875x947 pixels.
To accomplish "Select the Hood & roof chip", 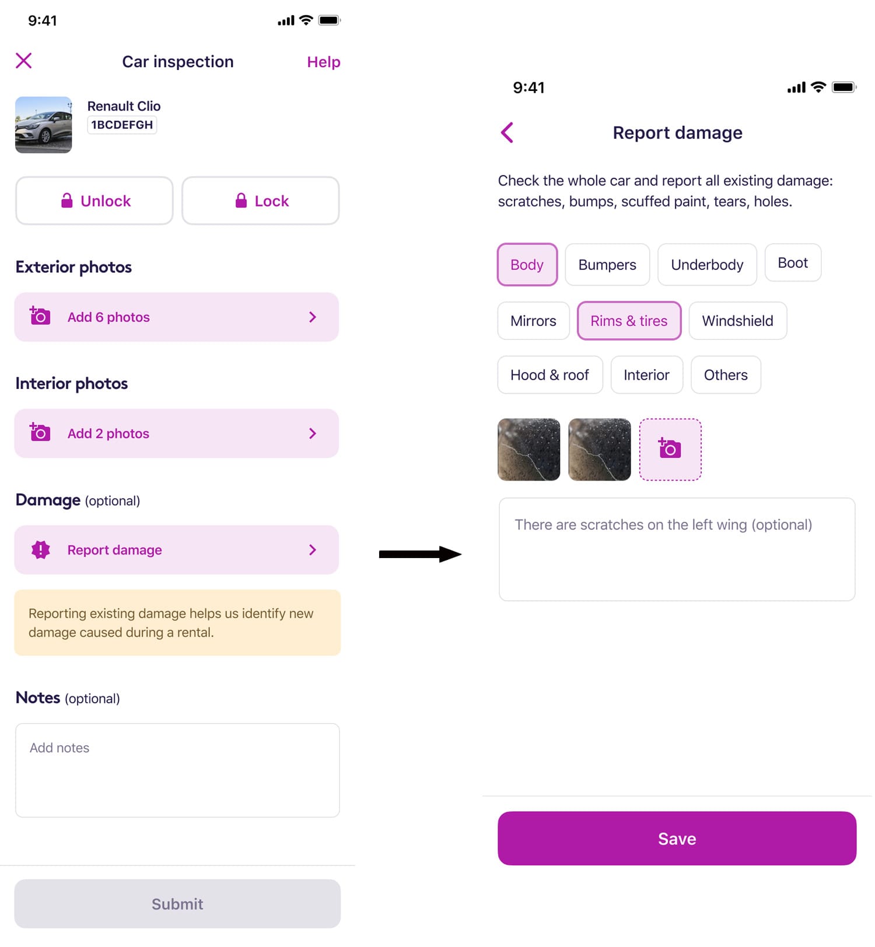I will [549, 375].
